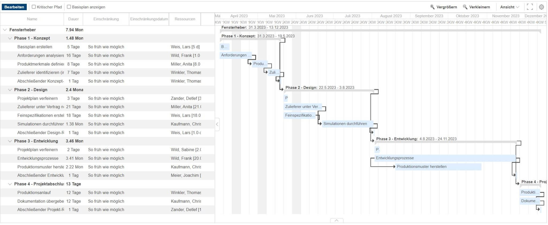Viewport: 548px width, 225px height.
Task: Select Projektplan verfeinern row with 2 Tage
Action: [107, 150]
